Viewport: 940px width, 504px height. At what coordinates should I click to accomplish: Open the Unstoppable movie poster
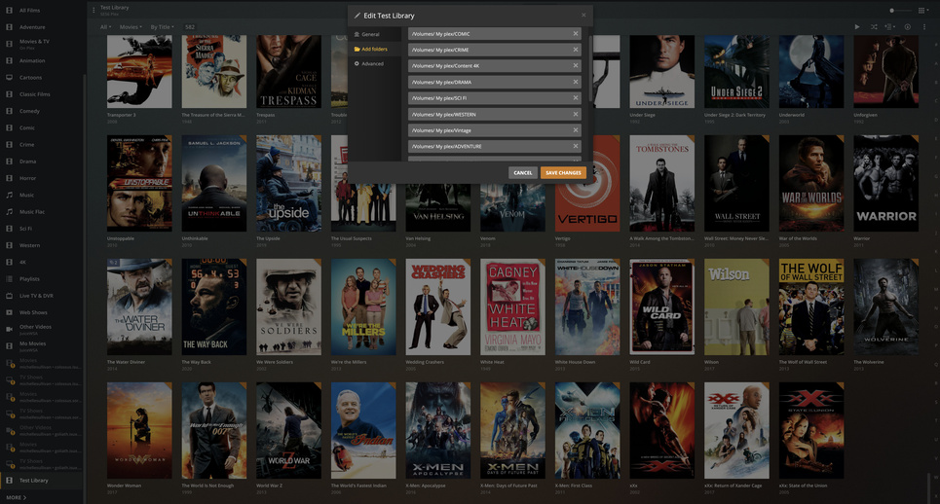click(139, 183)
